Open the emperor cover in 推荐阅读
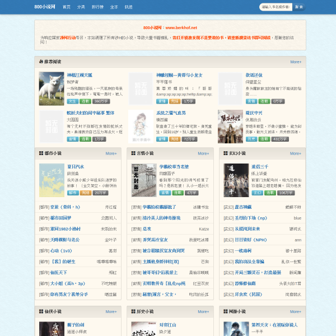The image size is (336, 336). [230, 127]
